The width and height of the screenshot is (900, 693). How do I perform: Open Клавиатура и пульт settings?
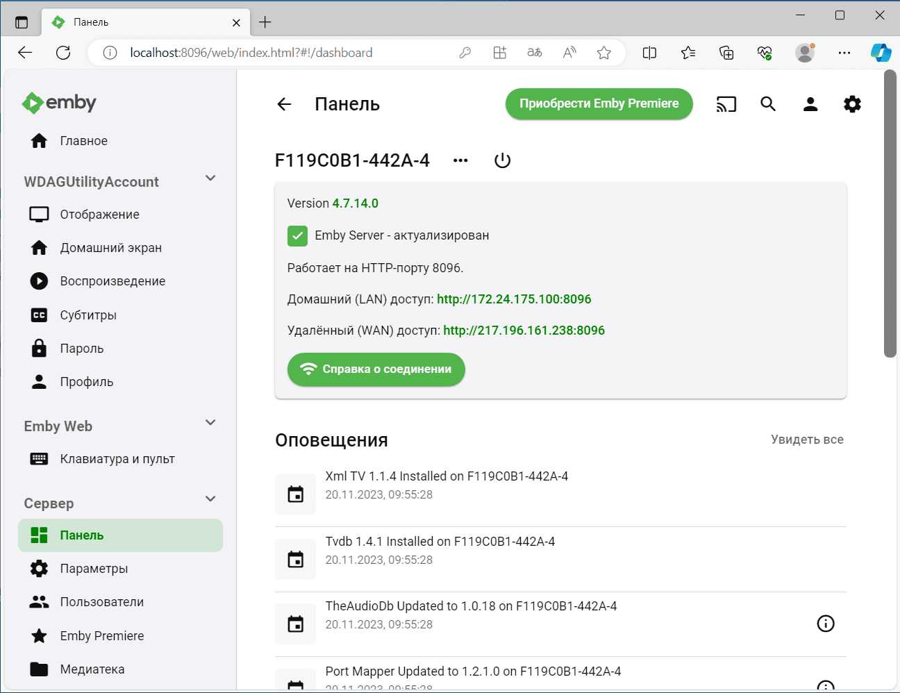coord(117,459)
